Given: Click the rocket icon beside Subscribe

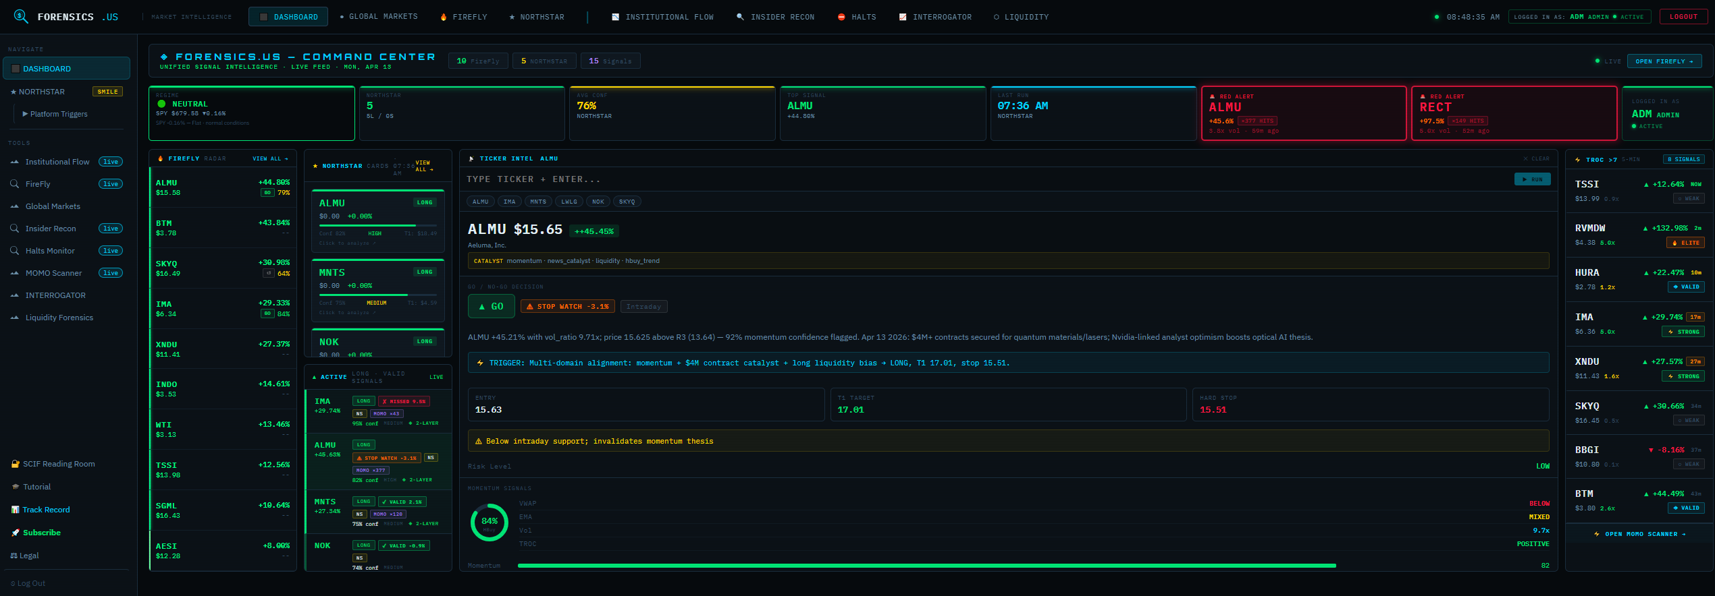Looking at the screenshot, I should pyautogui.click(x=16, y=533).
